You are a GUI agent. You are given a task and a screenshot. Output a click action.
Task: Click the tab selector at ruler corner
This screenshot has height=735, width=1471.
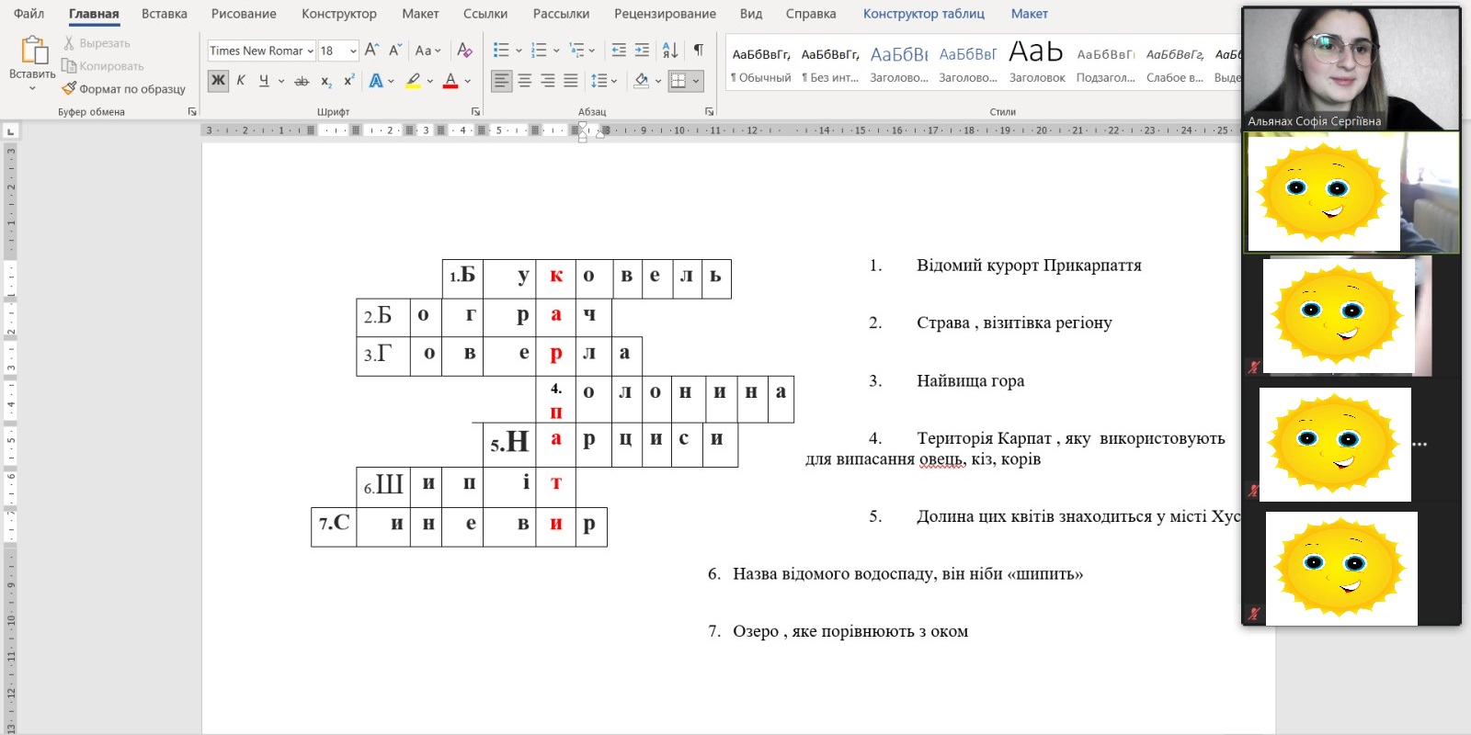[x=9, y=131]
